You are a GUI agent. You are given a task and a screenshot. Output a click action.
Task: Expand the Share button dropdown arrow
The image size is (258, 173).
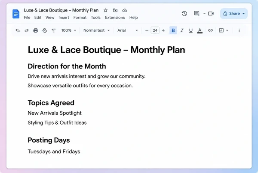coord(243,14)
